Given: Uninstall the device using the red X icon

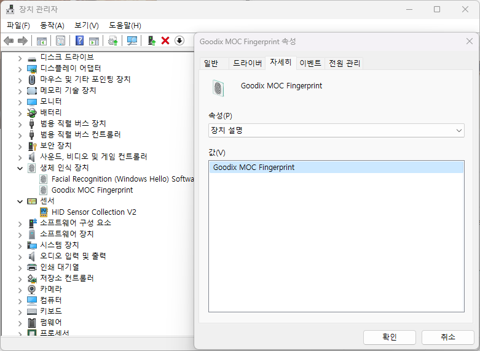Looking at the screenshot, I should tap(165, 40).
